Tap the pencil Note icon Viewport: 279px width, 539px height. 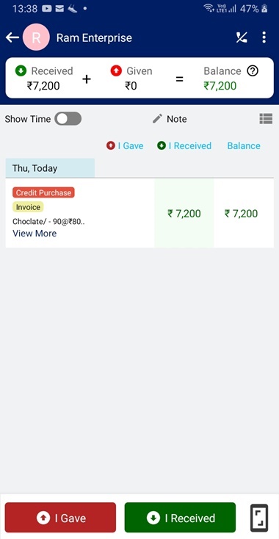click(x=157, y=119)
